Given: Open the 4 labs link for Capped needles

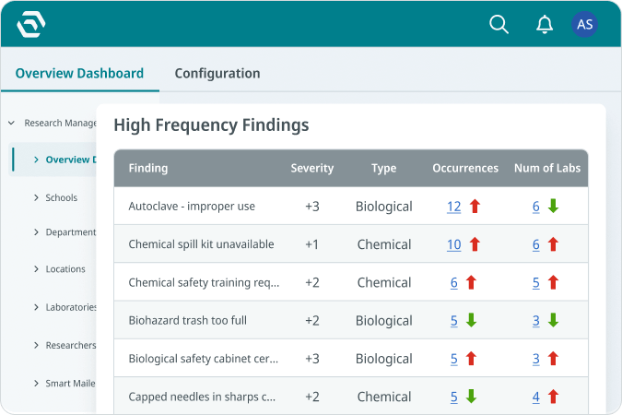Looking at the screenshot, I should 535,397.
